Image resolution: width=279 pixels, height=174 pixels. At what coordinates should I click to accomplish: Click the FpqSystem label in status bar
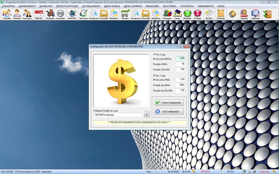[264, 172]
